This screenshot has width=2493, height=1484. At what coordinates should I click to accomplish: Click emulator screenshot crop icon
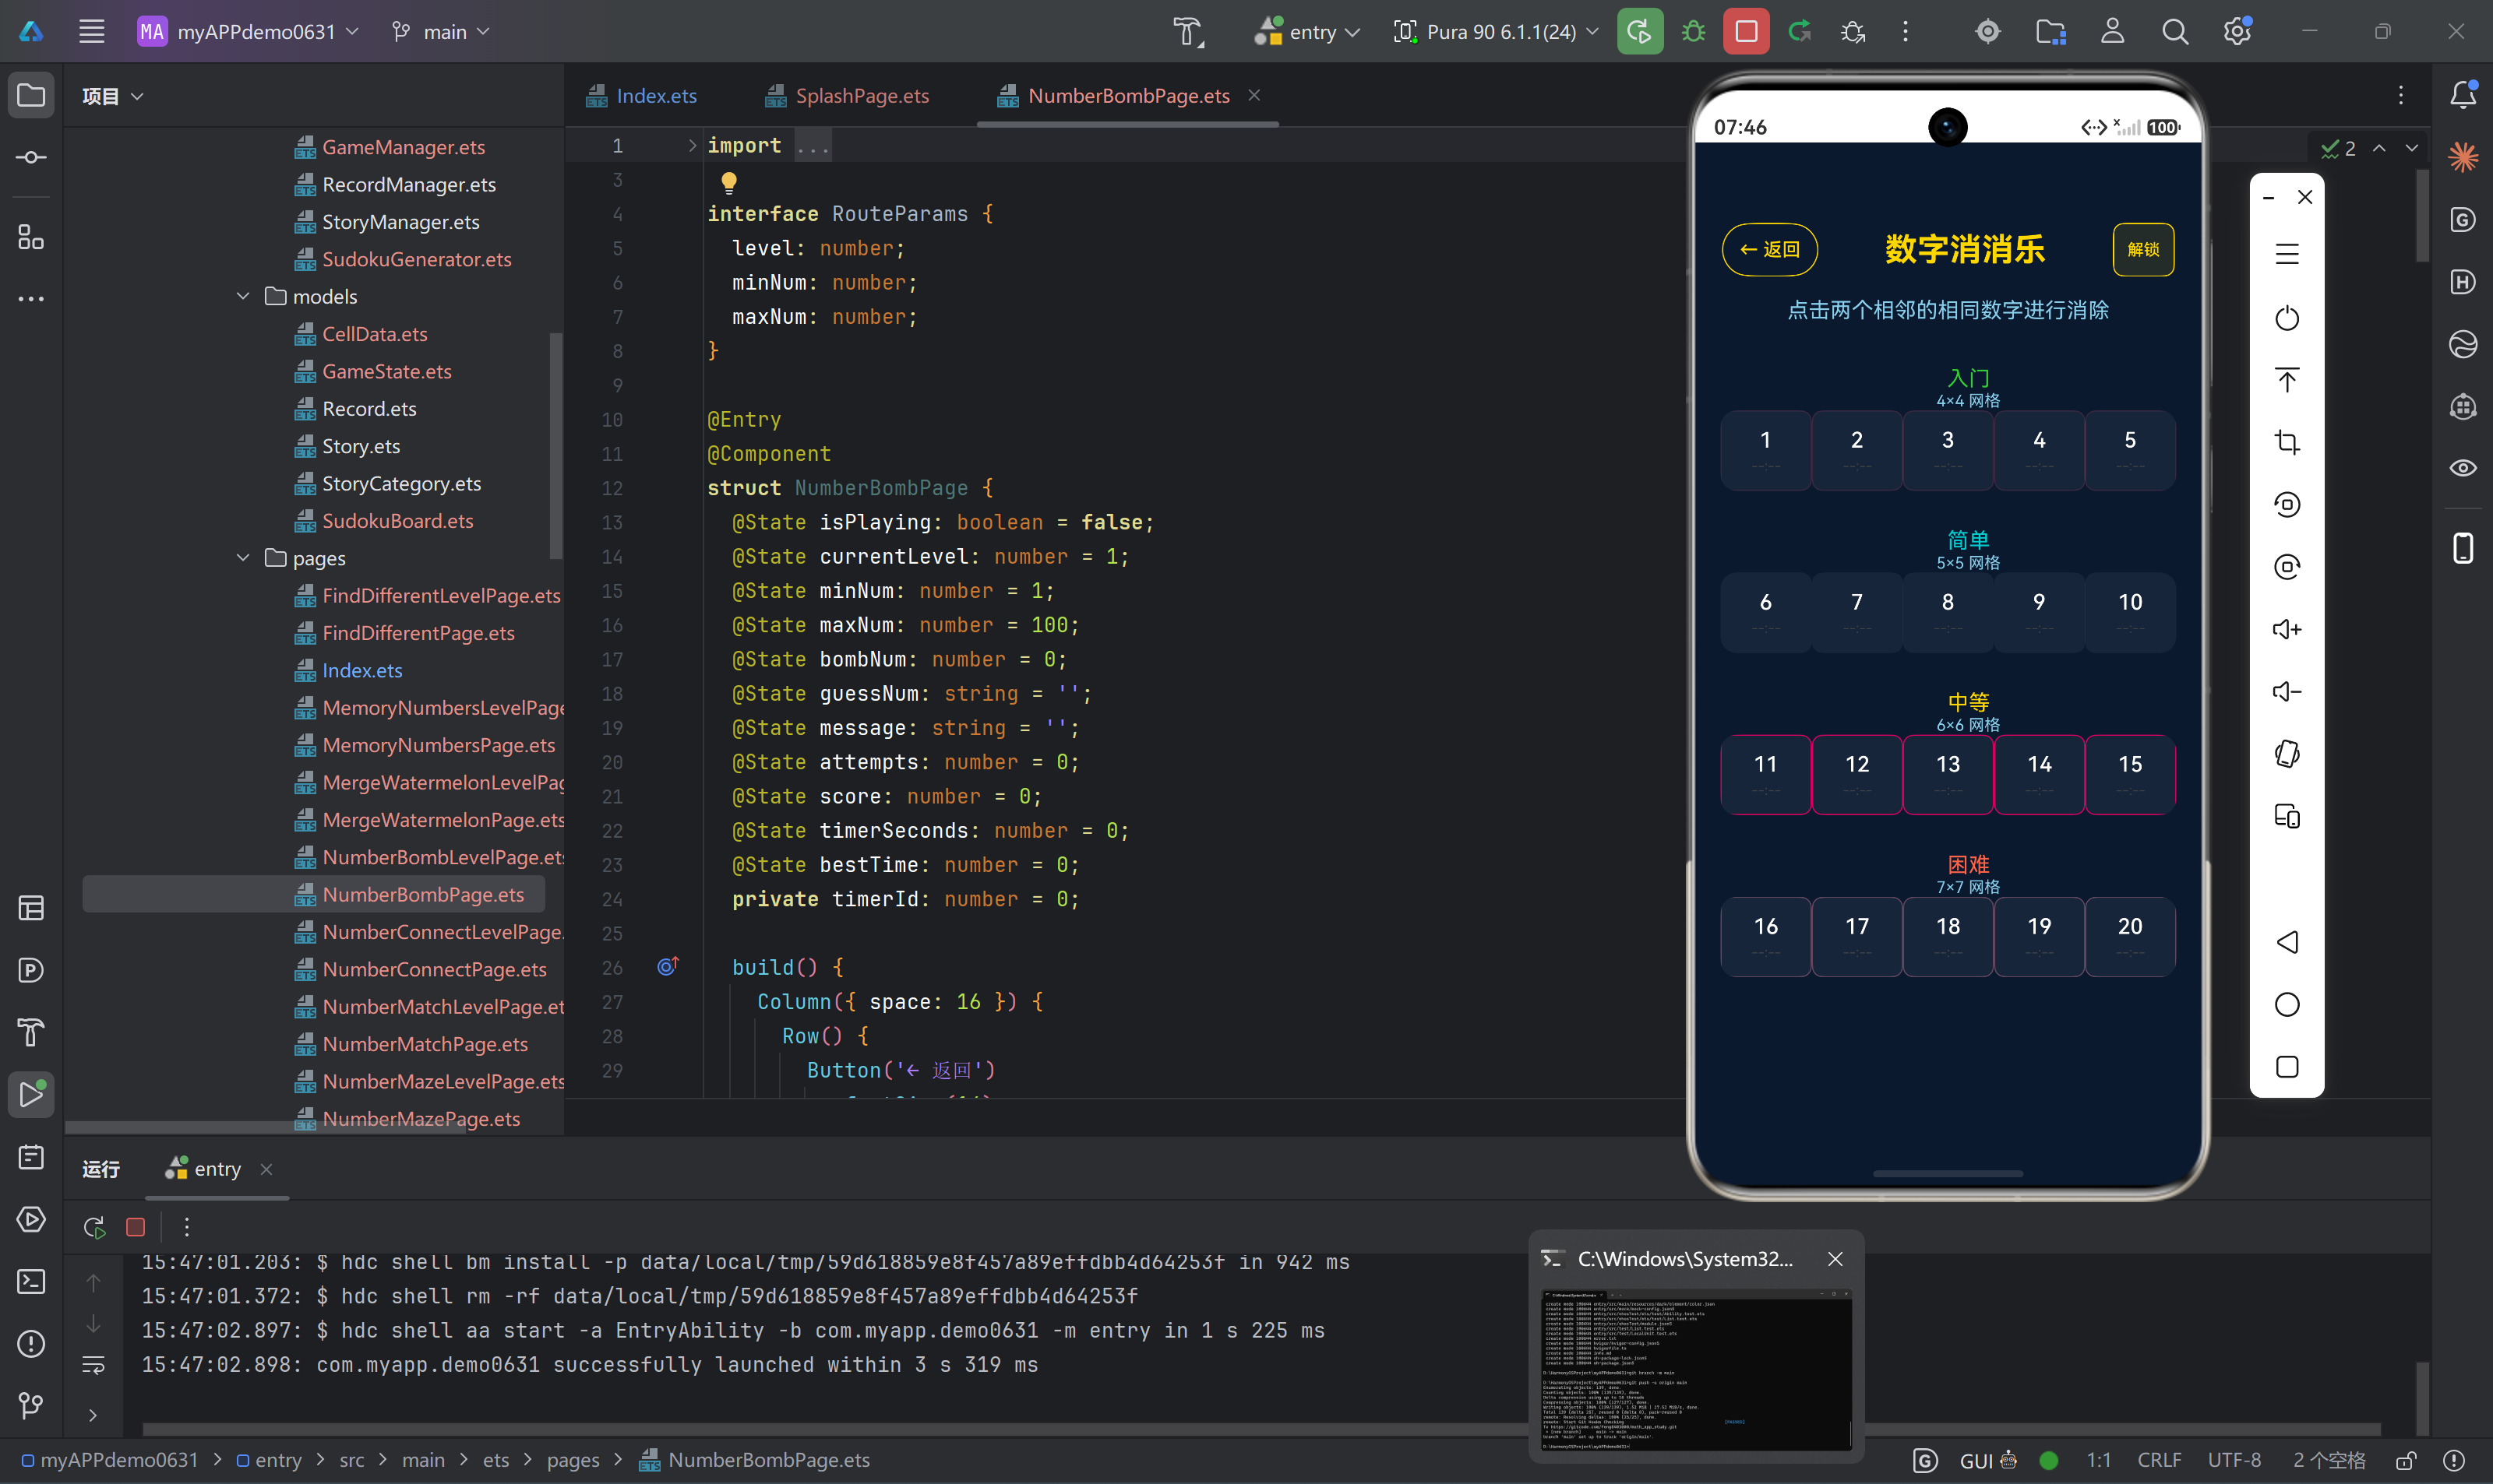coord(2287,442)
